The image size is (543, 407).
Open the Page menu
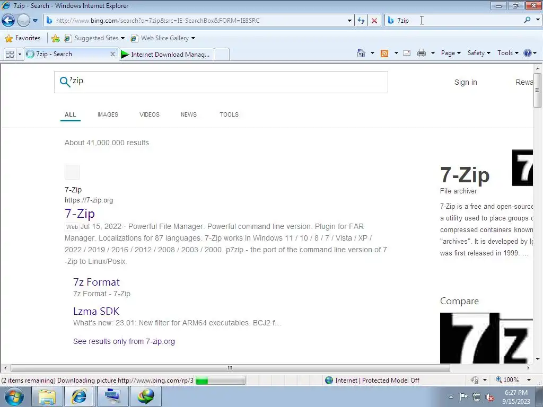pyautogui.click(x=451, y=53)
